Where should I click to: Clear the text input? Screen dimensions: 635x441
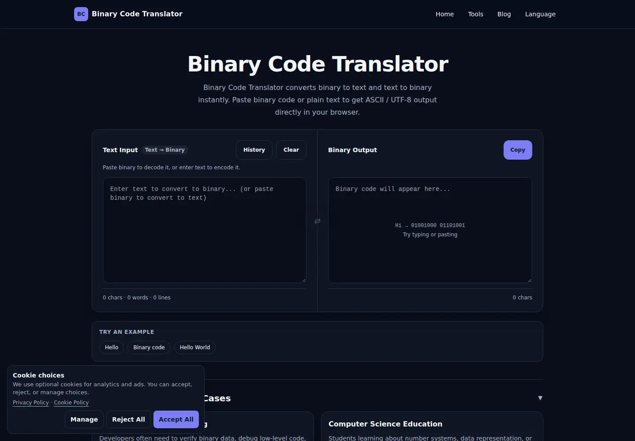tap(291, 150)
